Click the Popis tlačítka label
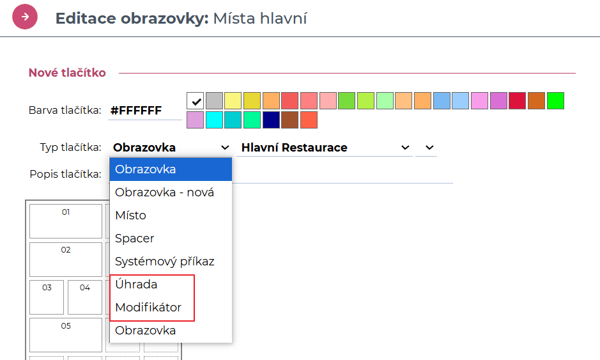600x360 pixels. (x=65, y=175)
